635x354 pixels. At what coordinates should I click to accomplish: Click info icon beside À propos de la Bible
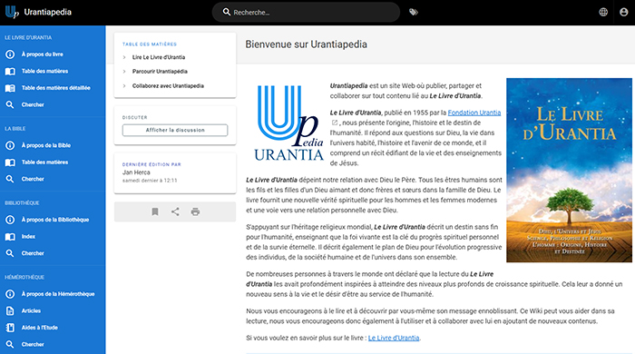[10, 145]
